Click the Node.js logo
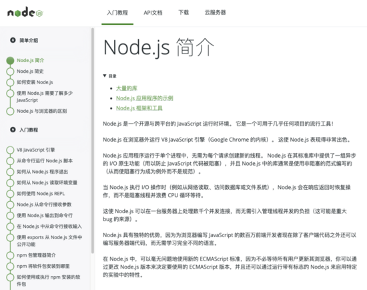 click(25, 12)
